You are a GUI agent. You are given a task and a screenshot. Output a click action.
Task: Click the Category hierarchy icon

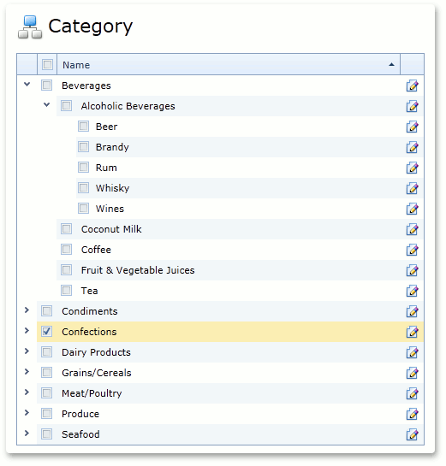[x=30, y=27]
